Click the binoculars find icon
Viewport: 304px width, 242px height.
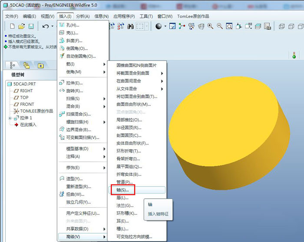(x=130, y=26)
